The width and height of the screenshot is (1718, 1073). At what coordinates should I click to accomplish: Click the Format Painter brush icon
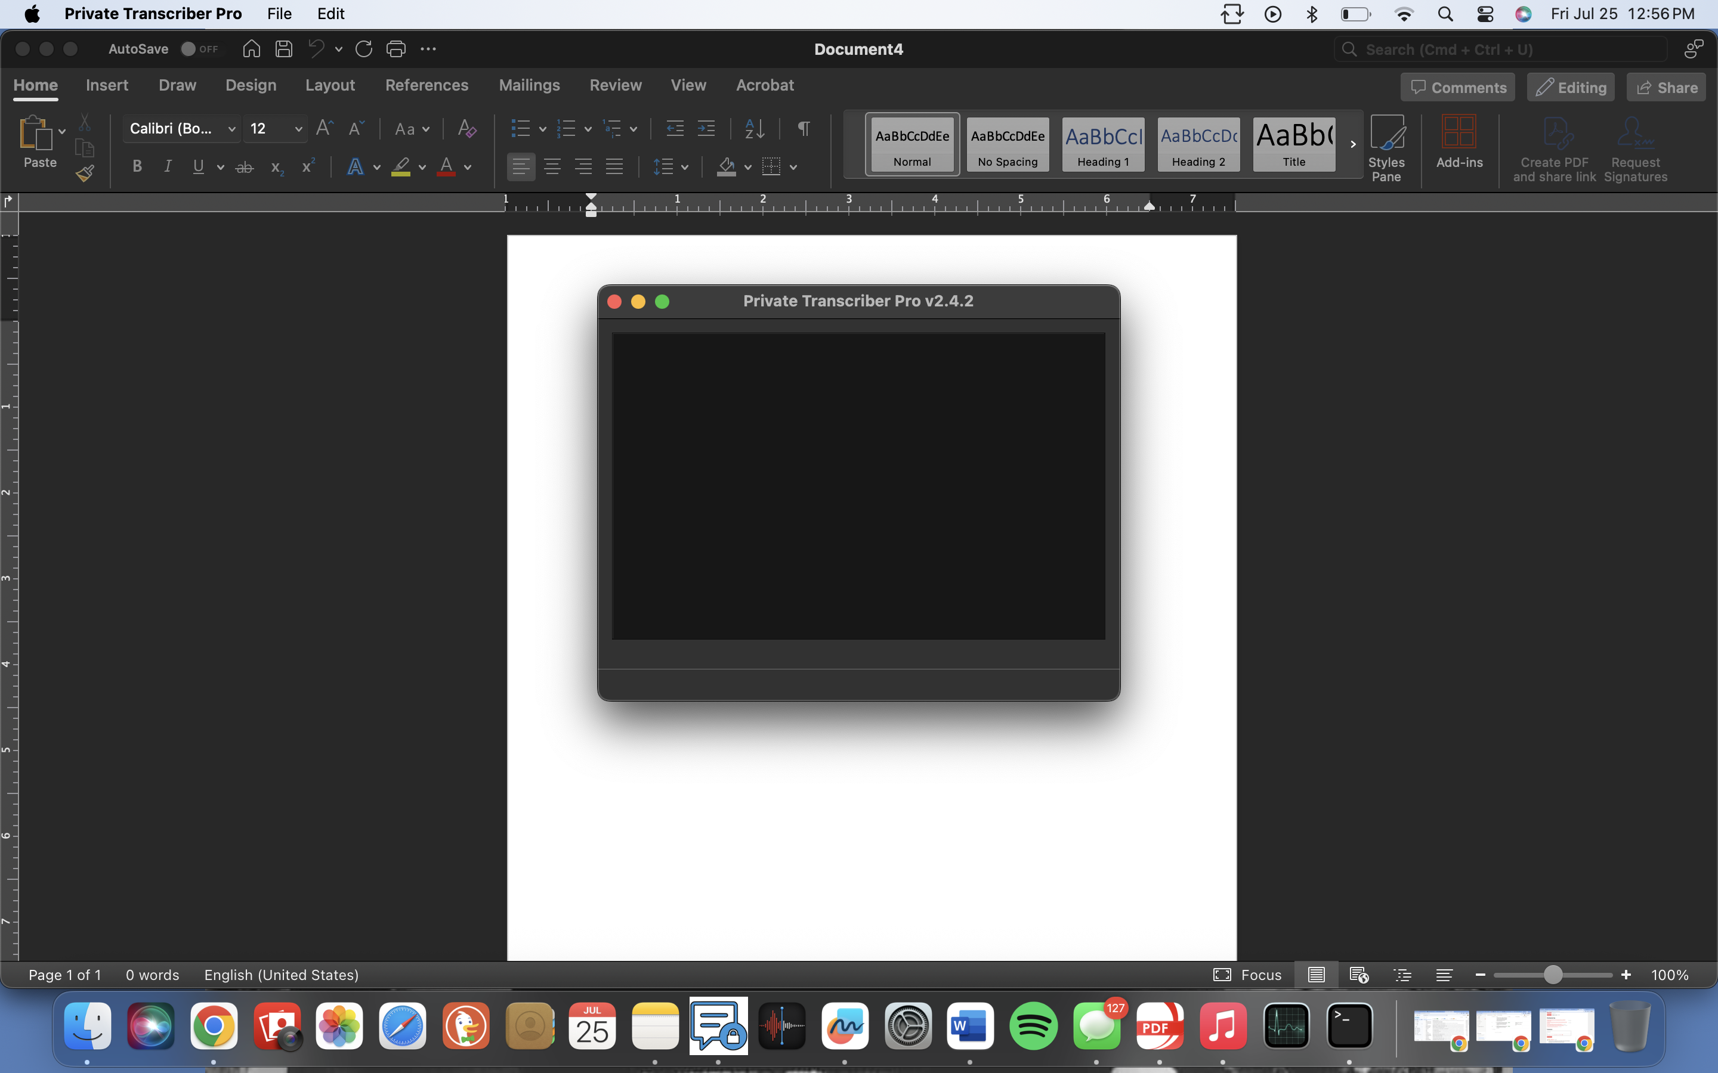click(x=85, y=173)
